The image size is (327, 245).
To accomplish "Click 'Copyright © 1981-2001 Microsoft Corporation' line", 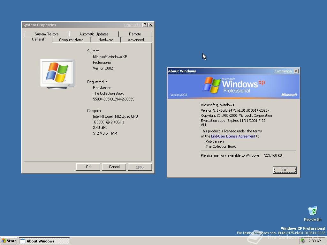I will pyautogui.click(x=236, y=115).
